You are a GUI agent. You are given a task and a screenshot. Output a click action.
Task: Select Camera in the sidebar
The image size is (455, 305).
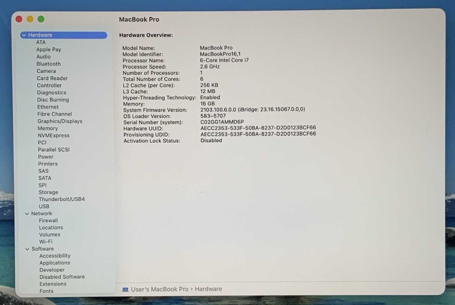click(46, 71)
